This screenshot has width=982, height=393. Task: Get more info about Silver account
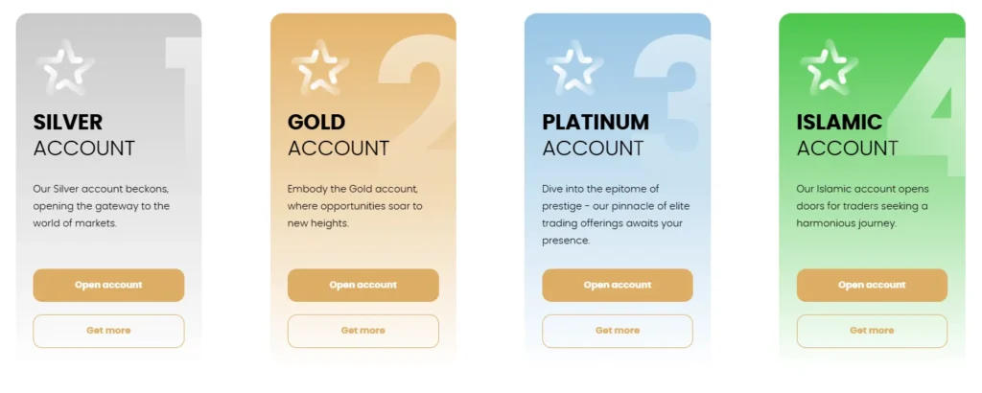coord(108,331)
